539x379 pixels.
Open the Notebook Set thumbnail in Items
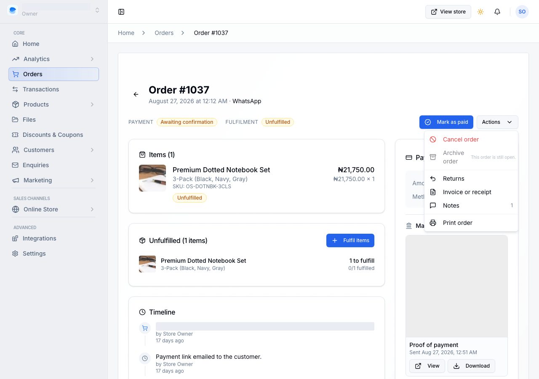click(152, 178)
